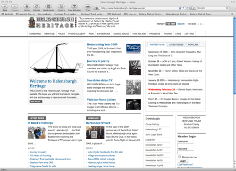Viewport: 236px width, 171px height.
Task: Reload the current page
Action: (x=36, y=6)
